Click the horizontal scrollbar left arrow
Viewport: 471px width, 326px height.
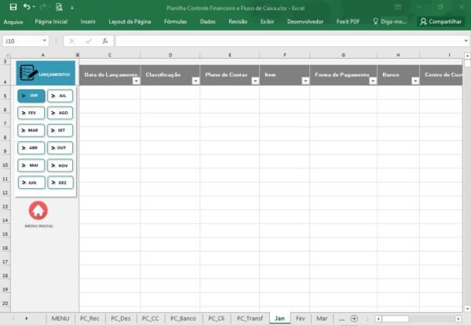tap(378, 319)
